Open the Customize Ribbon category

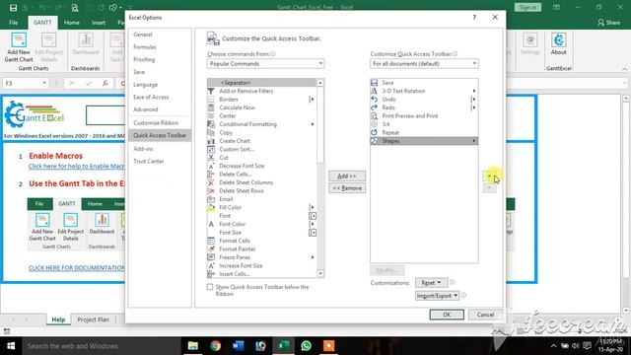tap(156, 122)
